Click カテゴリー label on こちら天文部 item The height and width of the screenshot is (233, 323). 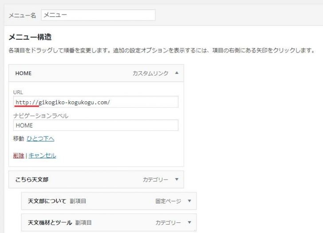(155, 180)
